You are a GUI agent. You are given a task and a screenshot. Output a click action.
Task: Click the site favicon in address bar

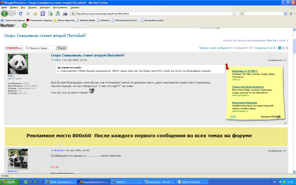73,14
